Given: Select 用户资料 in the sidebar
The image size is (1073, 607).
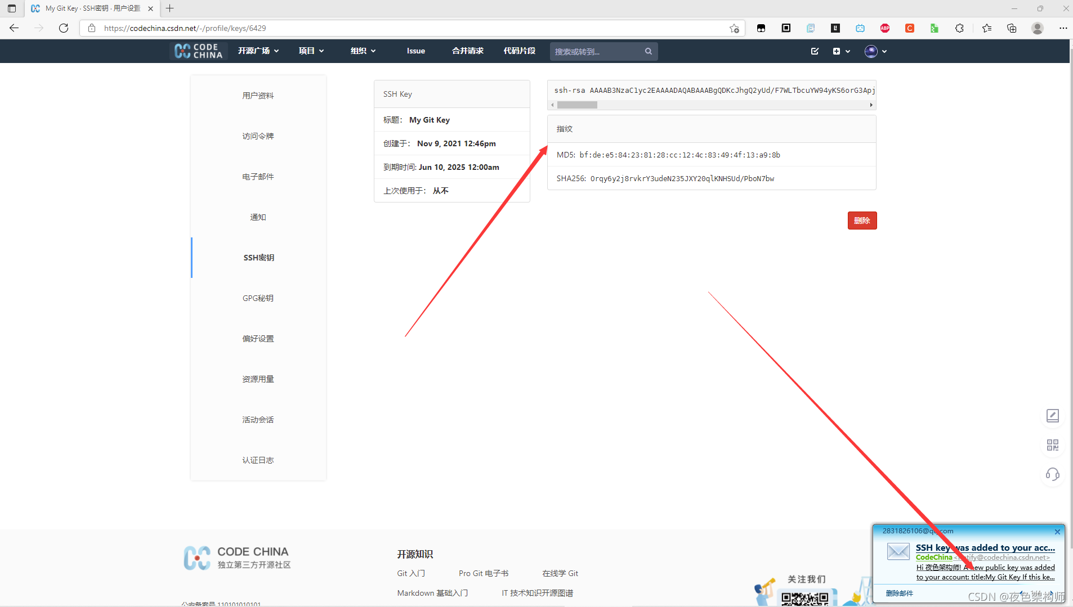Looking at the screenshot, I should click(258, 96).
